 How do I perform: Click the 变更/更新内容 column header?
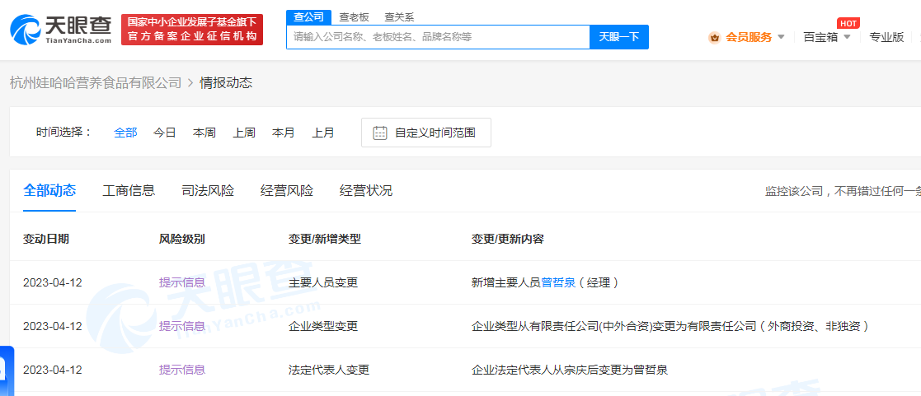pos(507,239)
